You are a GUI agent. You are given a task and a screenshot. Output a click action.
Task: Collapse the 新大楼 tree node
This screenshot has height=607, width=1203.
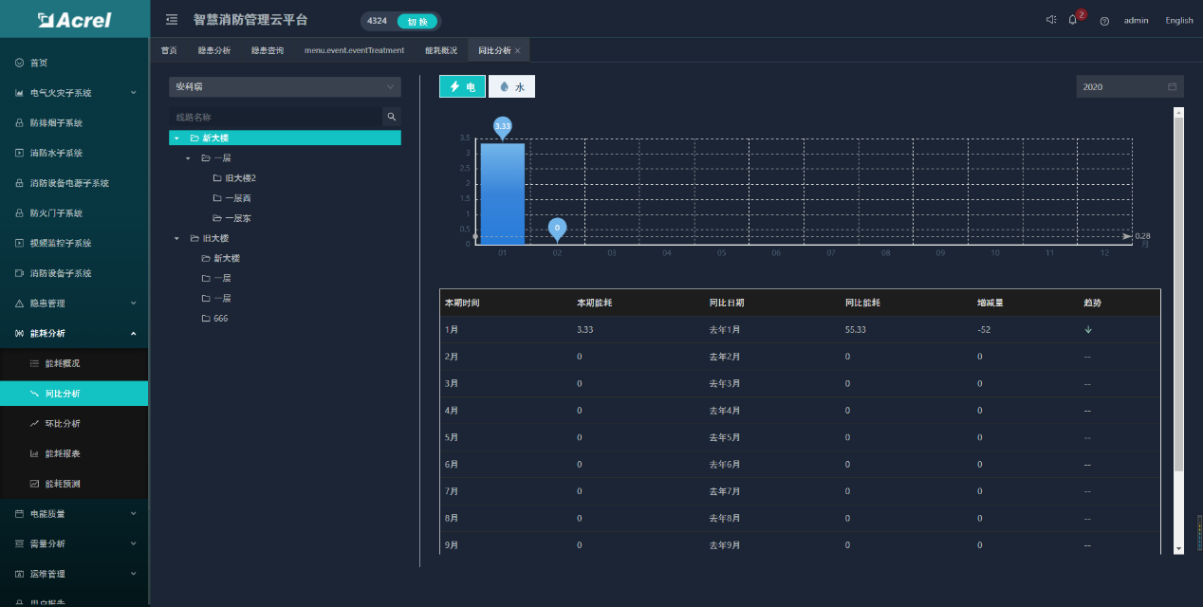176,138
